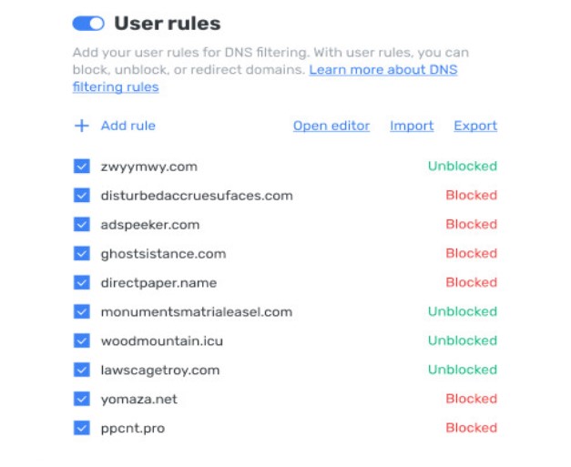This screenshot has height=467, width=571.
Task: Click the lawscagetroy.com domain name
Action: tap(159, 370)
